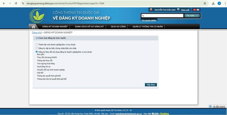Click the magnifier icon in search box
This screenshot has height=115, width=227.
click(143, 16)
